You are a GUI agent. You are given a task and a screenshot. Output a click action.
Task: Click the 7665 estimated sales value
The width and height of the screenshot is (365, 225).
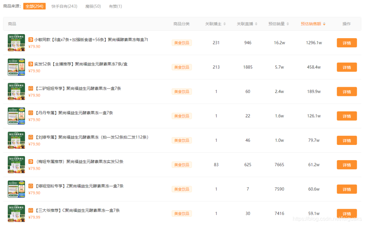[279, 165]
